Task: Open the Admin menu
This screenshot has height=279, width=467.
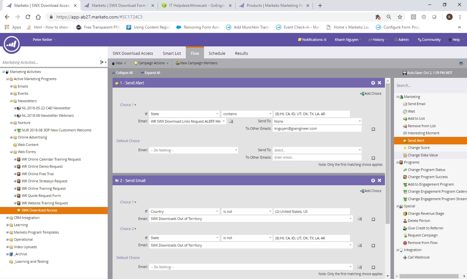Action: 401,40
